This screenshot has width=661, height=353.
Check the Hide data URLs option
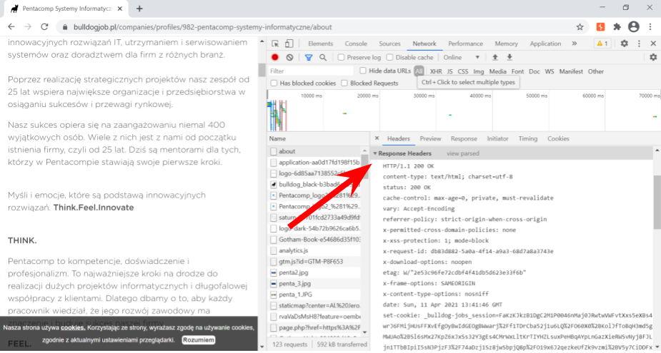tap(363, 71)
